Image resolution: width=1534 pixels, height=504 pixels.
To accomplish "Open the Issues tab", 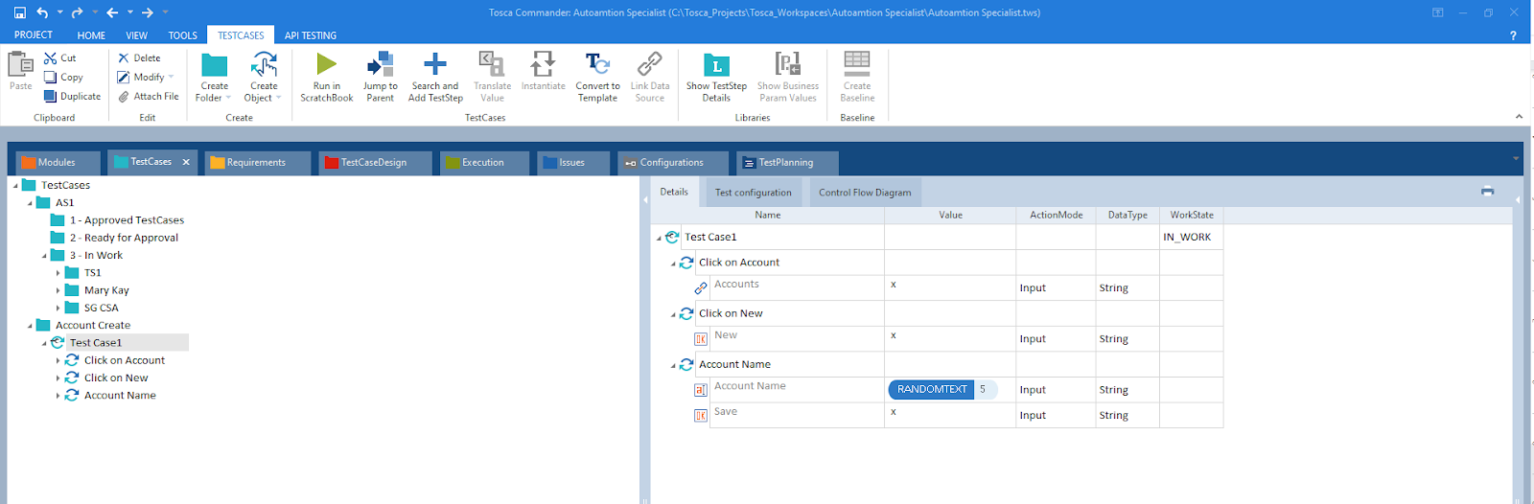I will (572, 163).
